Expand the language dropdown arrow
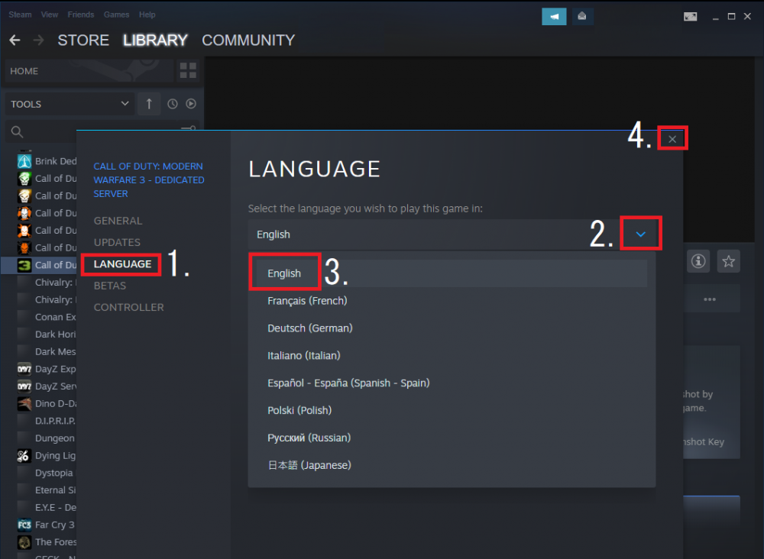 tap(640, 234)
